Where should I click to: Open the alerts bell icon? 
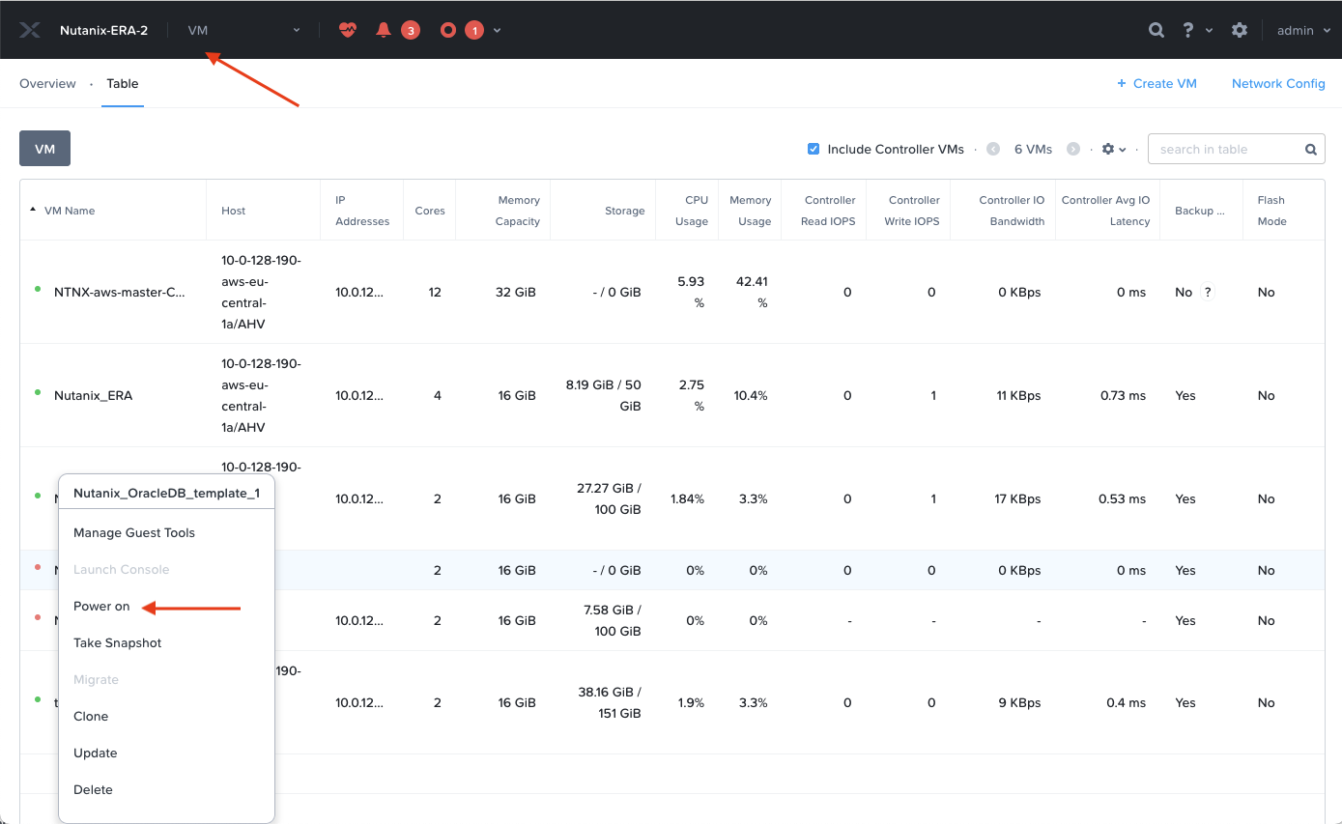point(384,30)
